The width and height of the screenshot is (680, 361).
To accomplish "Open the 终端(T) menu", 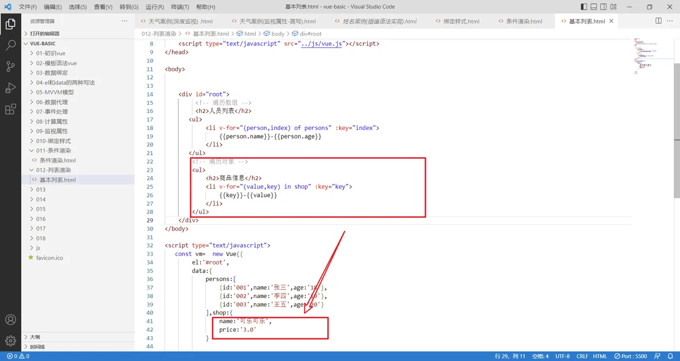I will [180, 7].
